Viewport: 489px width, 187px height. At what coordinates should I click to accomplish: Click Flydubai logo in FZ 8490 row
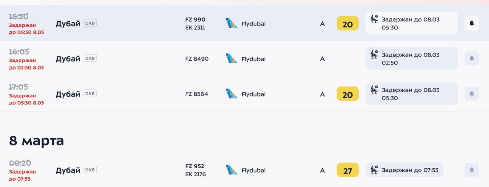click(232, 59)
